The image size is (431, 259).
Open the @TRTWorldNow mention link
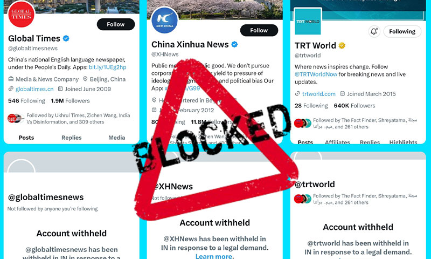316,74
